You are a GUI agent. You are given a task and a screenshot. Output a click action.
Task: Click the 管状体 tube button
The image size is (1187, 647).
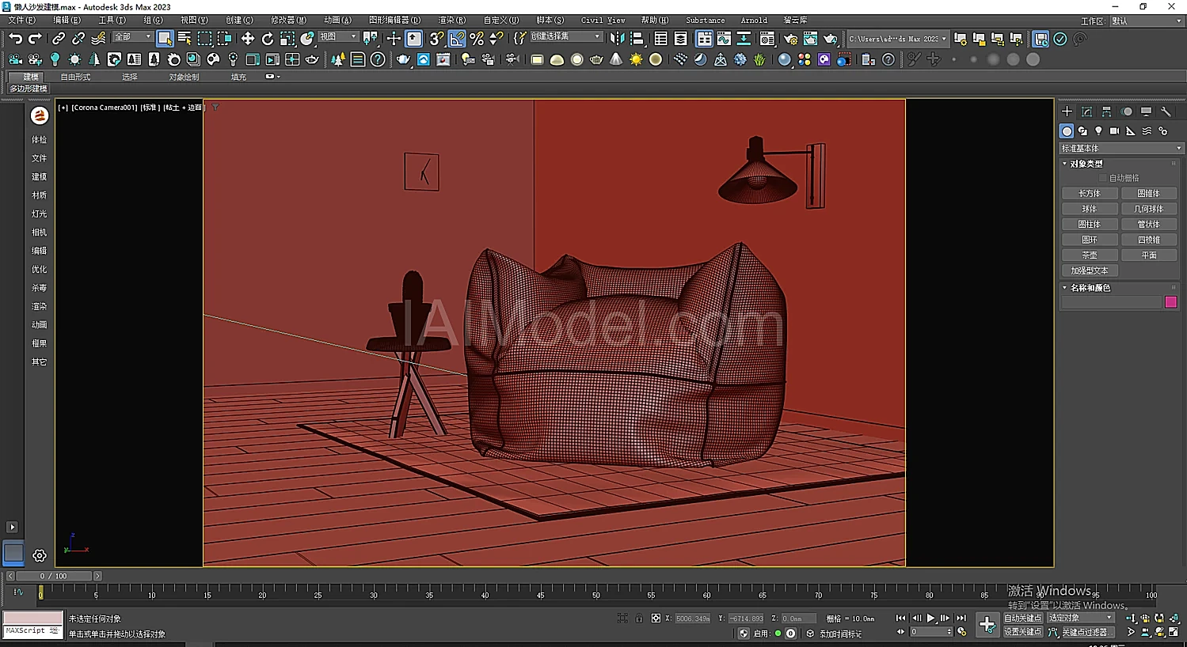(1149, 225)
